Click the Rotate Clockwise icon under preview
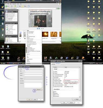The width and height of the screenshot is (103, 108). point(42,29)
